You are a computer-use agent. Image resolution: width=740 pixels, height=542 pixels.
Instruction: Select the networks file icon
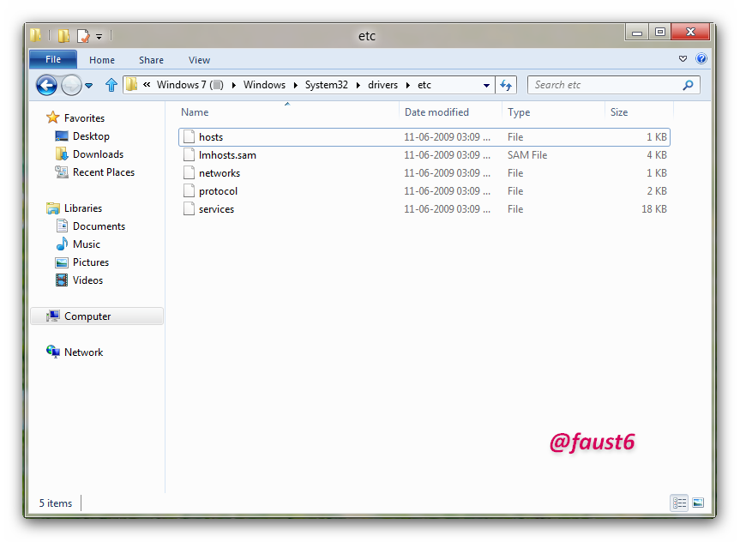[x=189, y=172]
